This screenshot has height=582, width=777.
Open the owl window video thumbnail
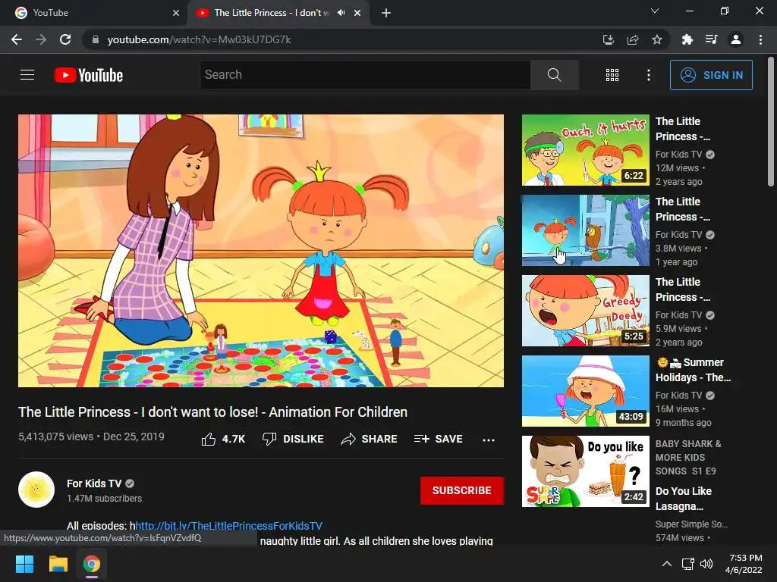click(586, 230)
